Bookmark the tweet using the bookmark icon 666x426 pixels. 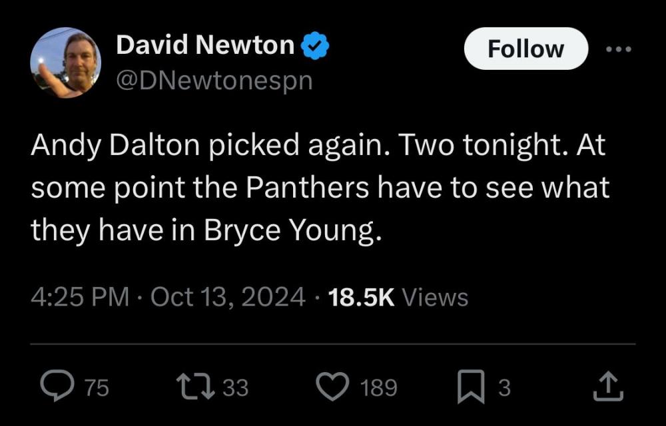472,387
